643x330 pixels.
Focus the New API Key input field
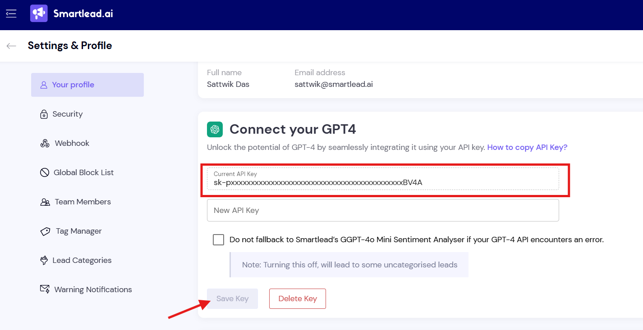tap(383, 210)
